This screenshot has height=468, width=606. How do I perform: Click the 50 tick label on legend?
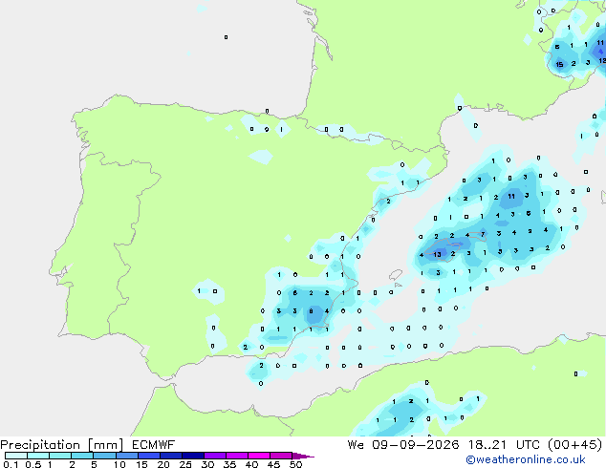(296, 464)
